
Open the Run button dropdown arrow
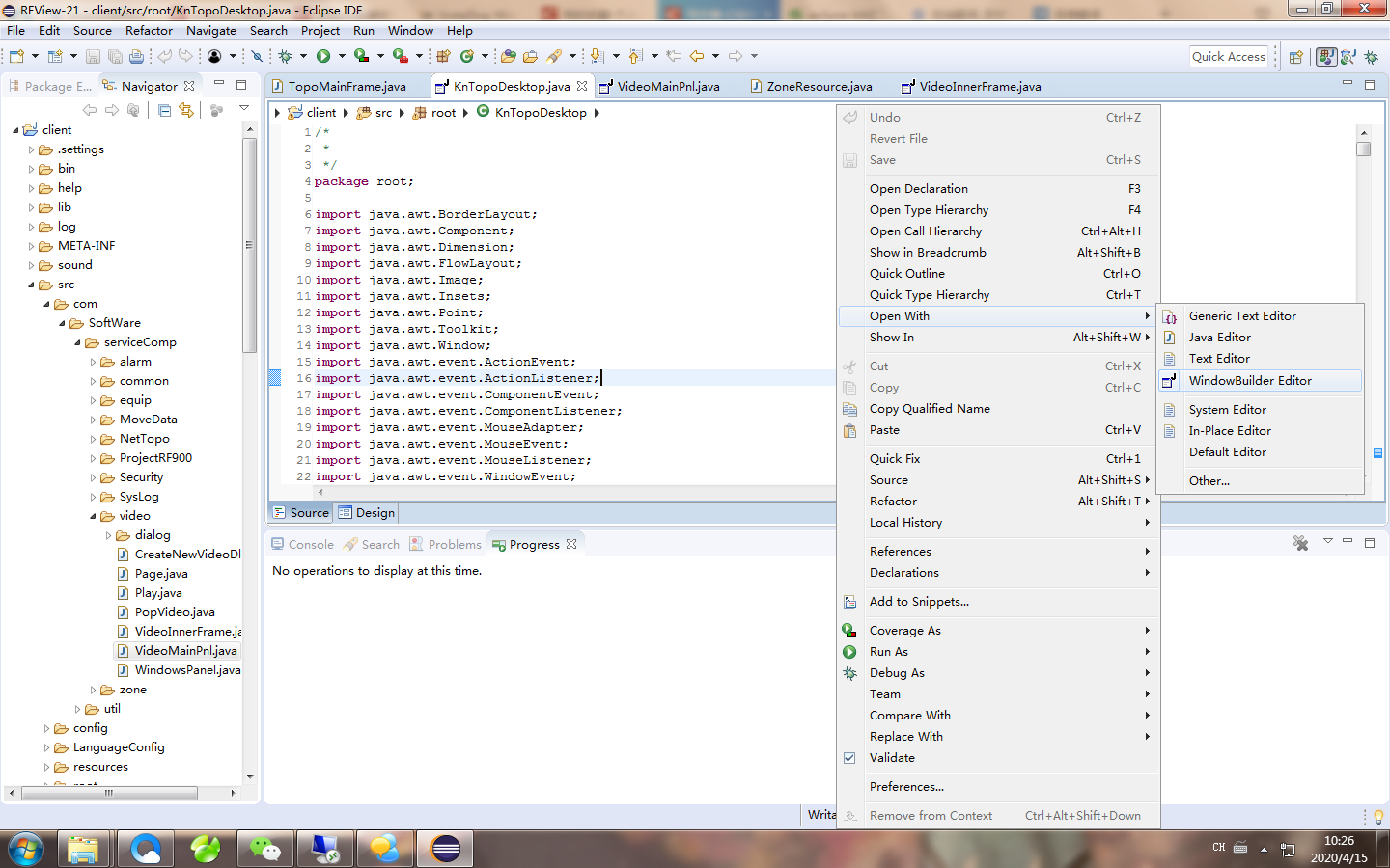click(x=340, y=57)
